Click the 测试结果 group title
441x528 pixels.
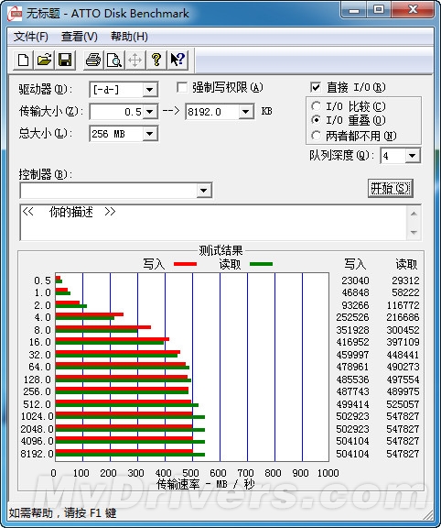point(220,250)
